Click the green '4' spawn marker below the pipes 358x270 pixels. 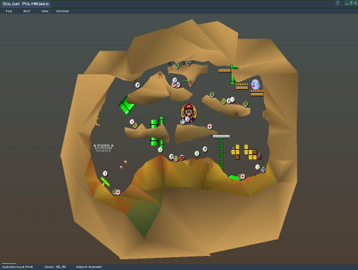(160, 150)
